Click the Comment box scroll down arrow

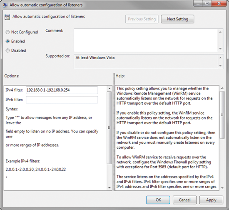220,49
